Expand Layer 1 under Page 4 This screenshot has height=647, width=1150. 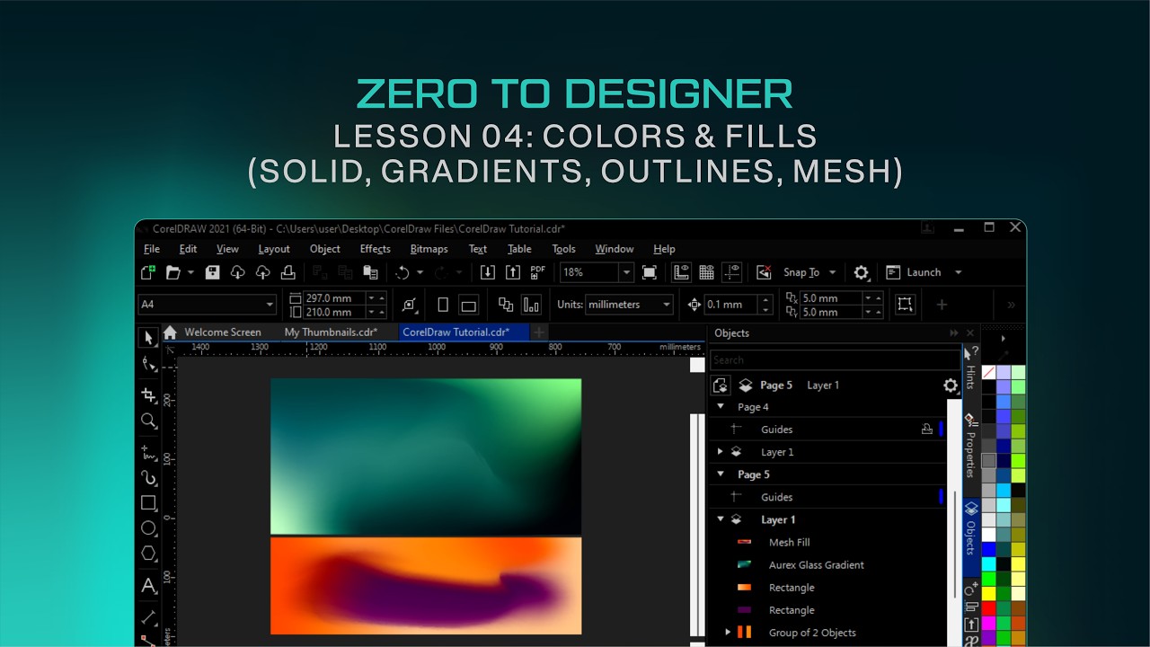pos(721,452)
